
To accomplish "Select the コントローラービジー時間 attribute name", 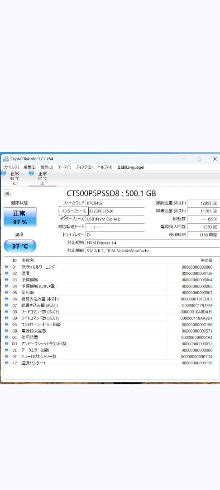I will [x=41, y=324].
